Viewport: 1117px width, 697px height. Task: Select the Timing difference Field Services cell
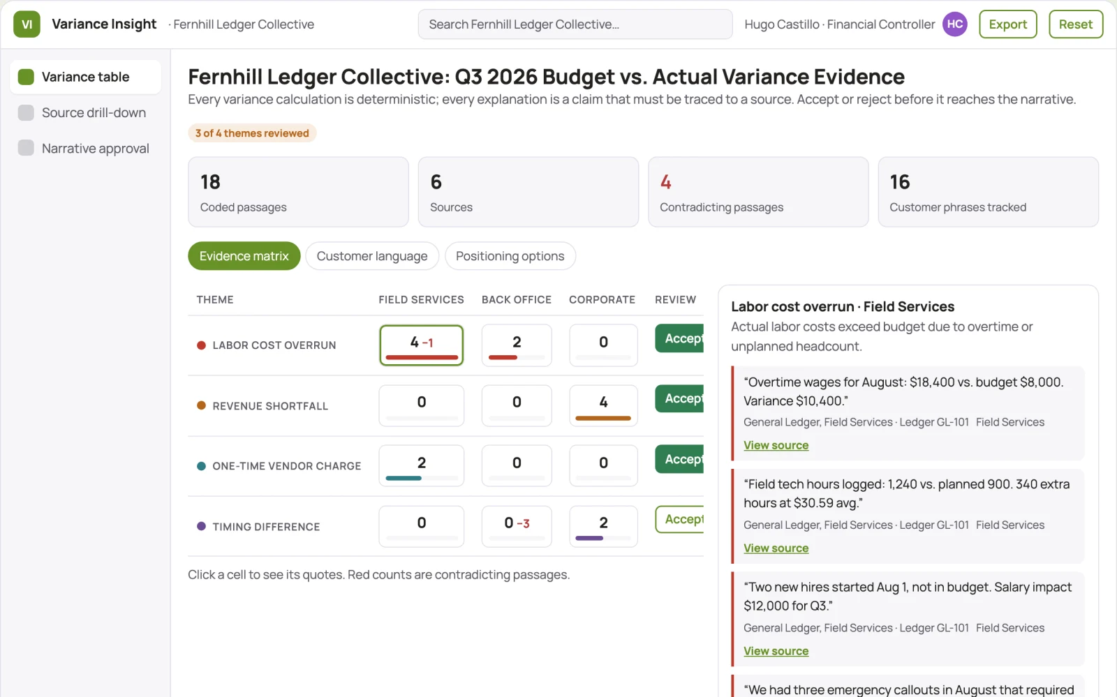[422, 526]
